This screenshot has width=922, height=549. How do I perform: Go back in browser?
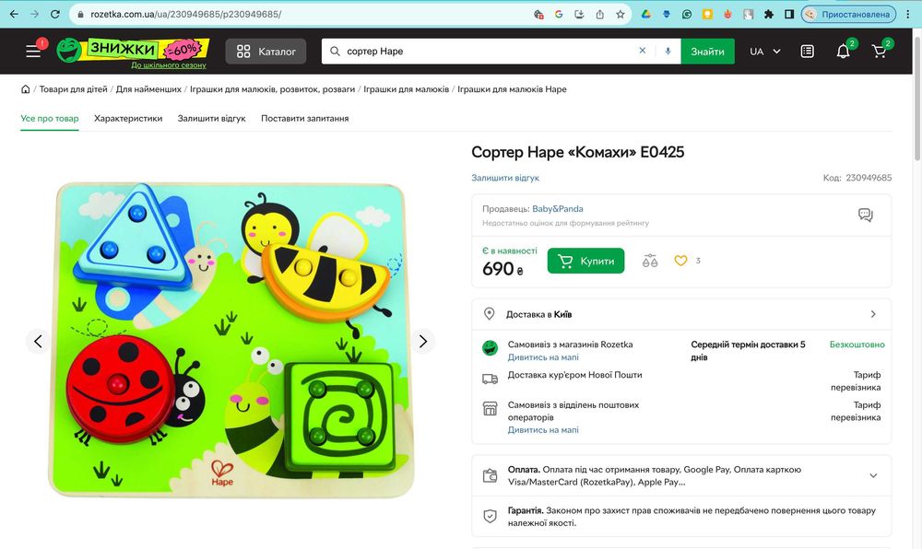(x=14, y=14)
